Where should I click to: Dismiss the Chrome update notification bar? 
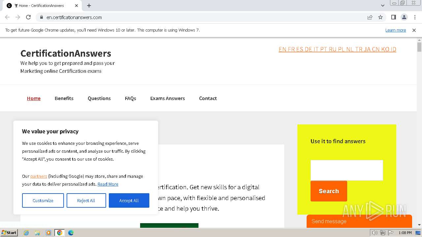point(414,30)
